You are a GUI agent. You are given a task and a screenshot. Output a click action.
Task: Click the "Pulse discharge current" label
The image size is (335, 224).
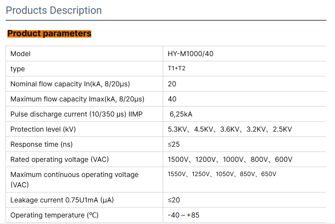[x=76, y=114]
